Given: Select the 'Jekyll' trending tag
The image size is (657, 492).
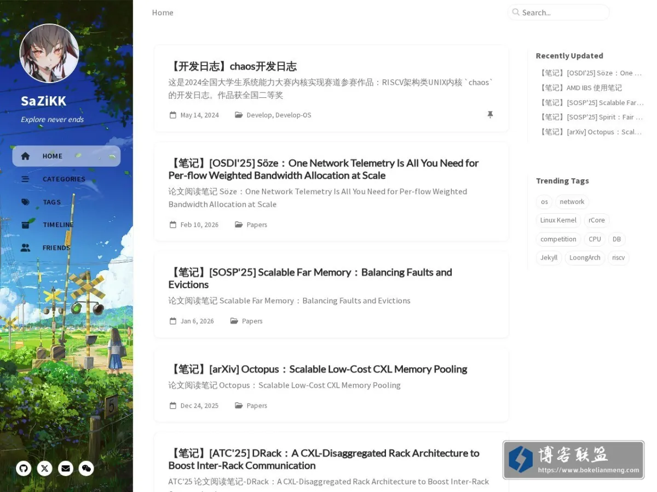Looking at the screenshot, I should tap(549, 257).
